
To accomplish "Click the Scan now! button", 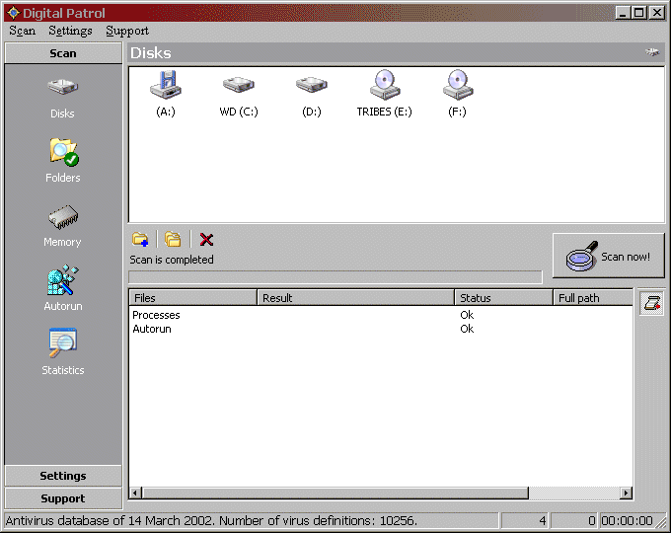I will click(x=608, y=256).
